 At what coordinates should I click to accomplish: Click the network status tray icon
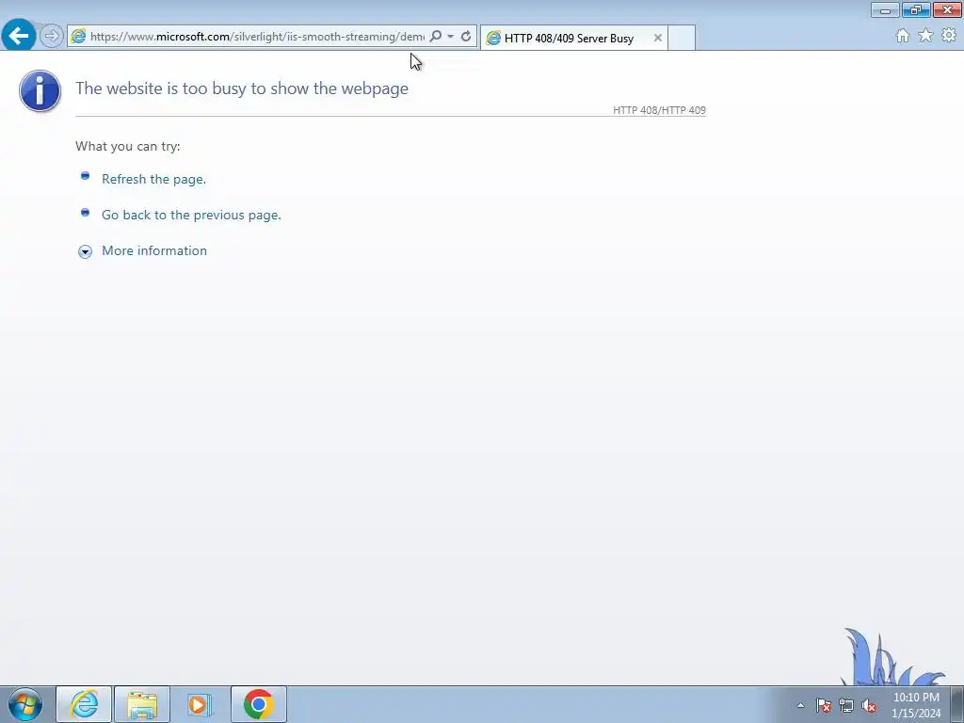point(846,705)
